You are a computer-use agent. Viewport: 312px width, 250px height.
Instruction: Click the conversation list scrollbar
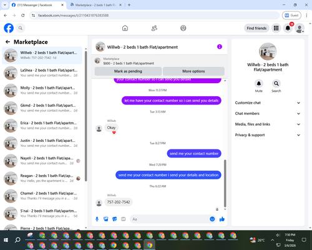point(85,116)
